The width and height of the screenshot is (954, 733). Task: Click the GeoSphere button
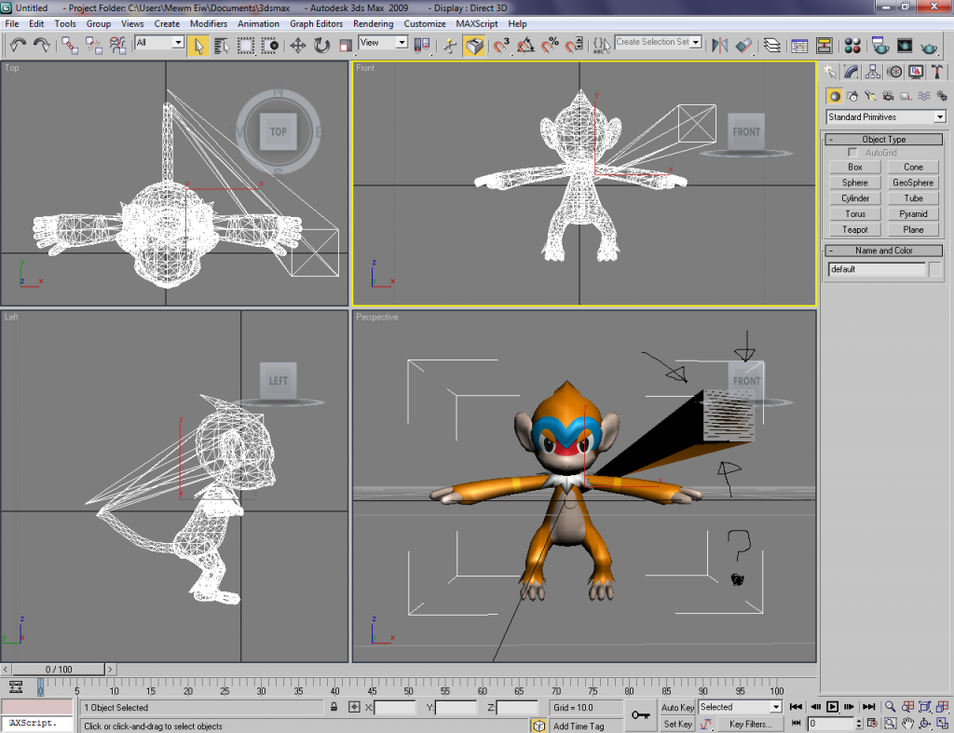[x=913, y=183]
